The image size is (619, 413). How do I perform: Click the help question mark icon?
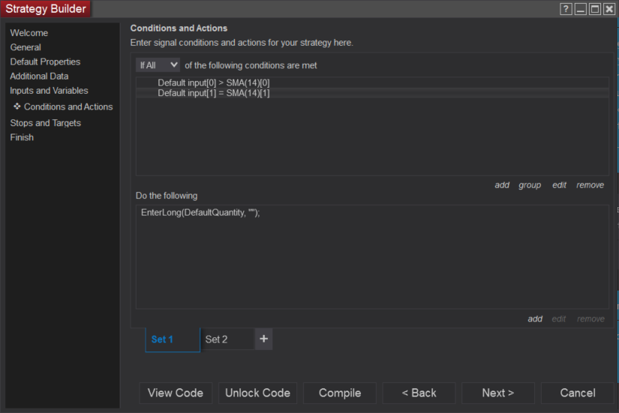566,9
